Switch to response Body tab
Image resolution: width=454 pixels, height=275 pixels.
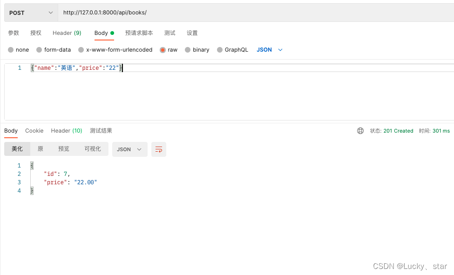[11, 131]
